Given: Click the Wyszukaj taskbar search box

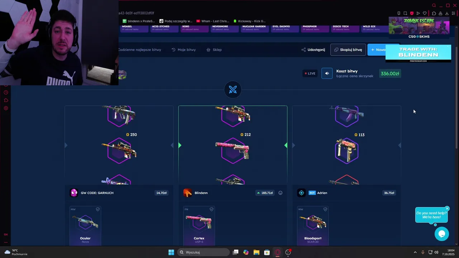Looking at the screenshot, I should (x=204, y=252).
